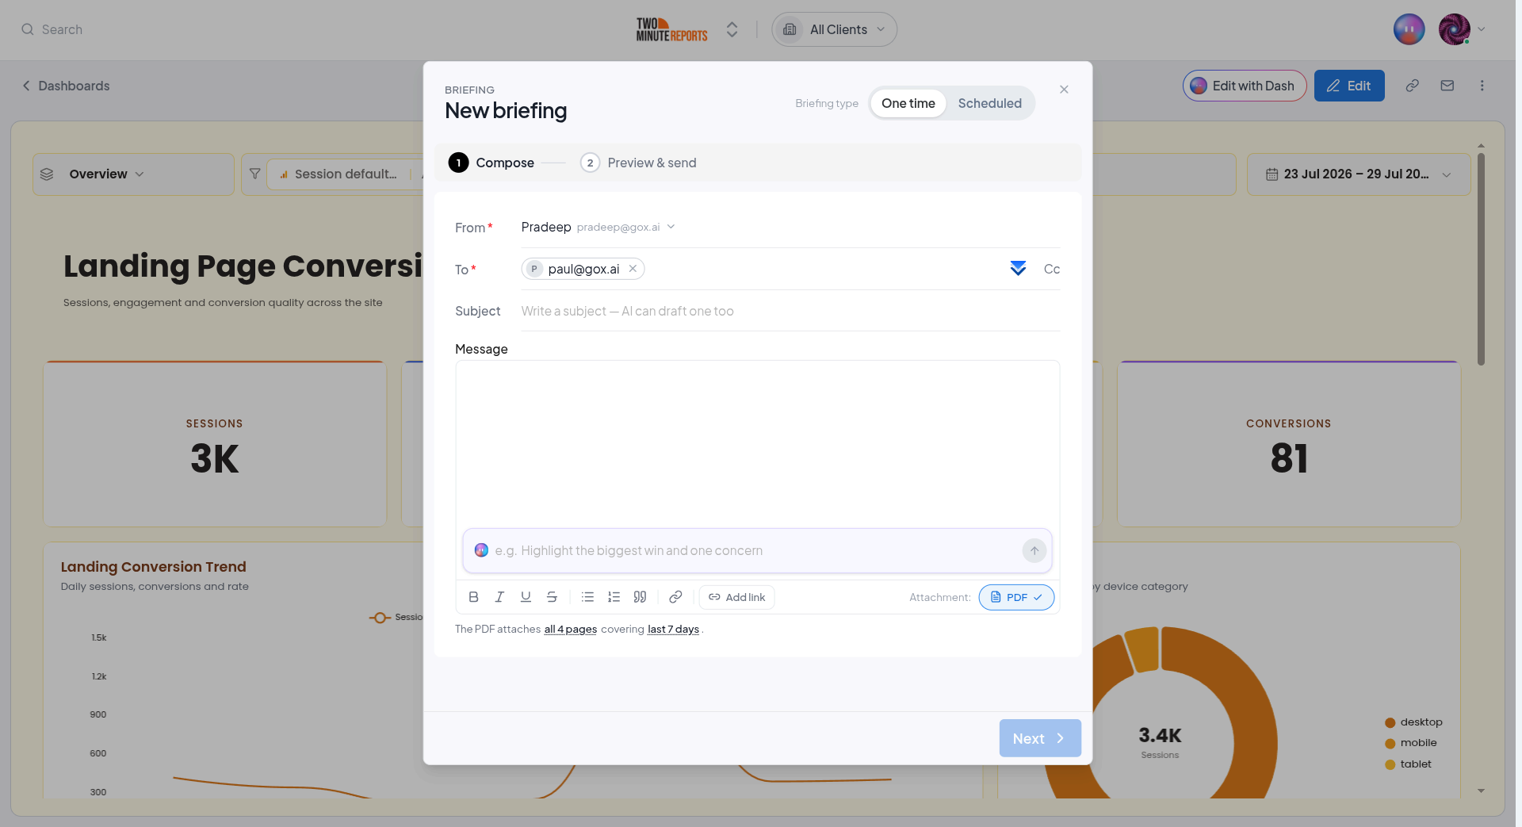1522x827 pixels.
Task: Insert a bulleted list
Action: [587, 597]
